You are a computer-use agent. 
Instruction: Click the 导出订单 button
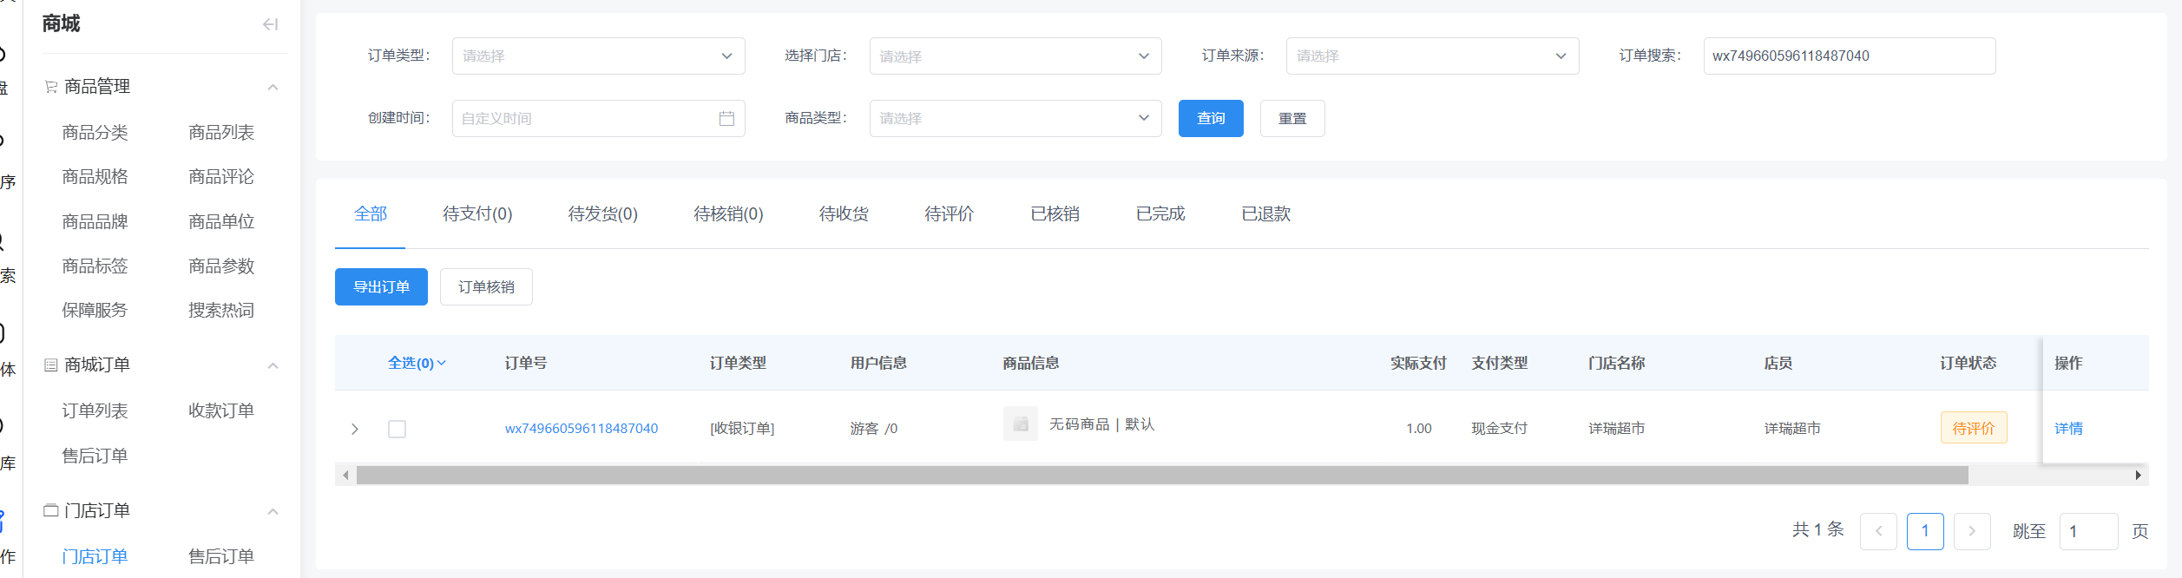pyautogui.click(x=381, y=286)
